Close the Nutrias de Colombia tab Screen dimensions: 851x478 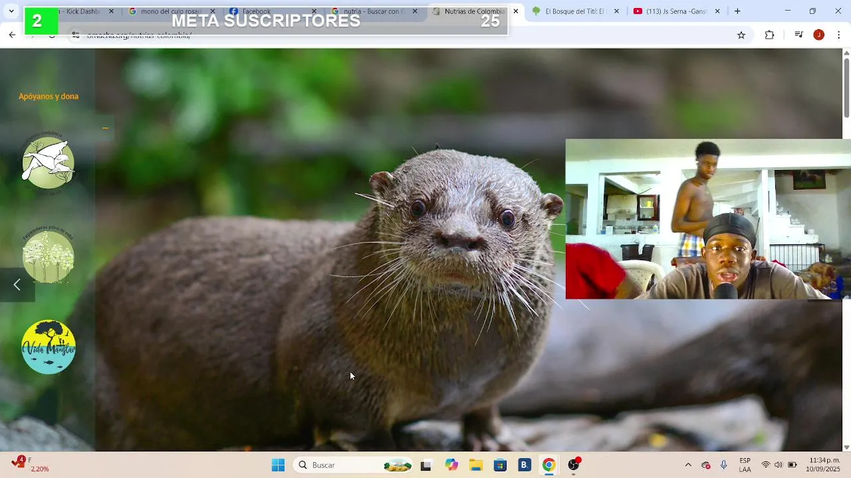click(x=515, y=11)
